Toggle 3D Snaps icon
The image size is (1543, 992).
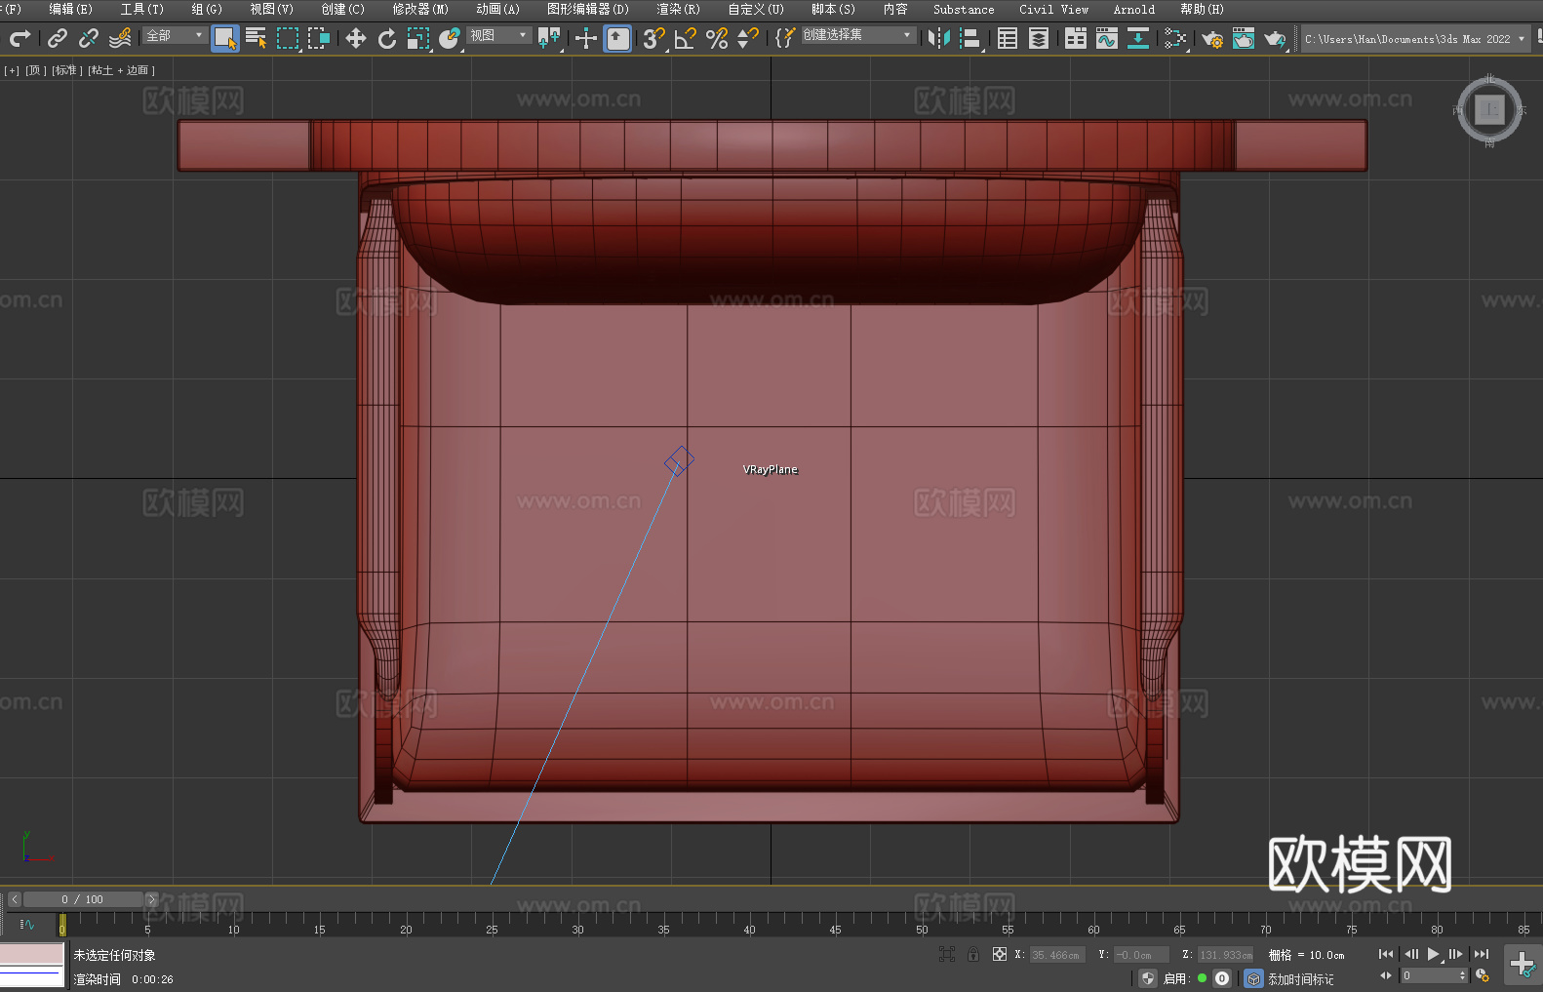(654, 38)
